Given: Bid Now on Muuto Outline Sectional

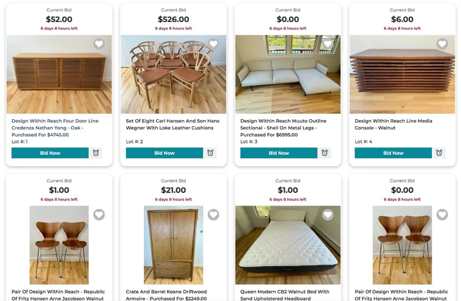Looking at the screenshot, I should pyautogui.click(x=279, y=153).
